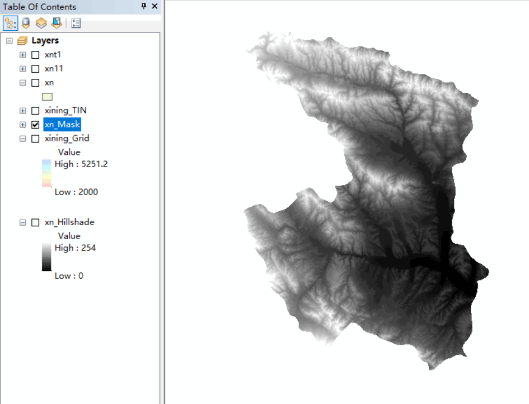The width and height of the screenshot is (529, 404).
Task: Select List By Selection icon
Action: click(57, 23)
